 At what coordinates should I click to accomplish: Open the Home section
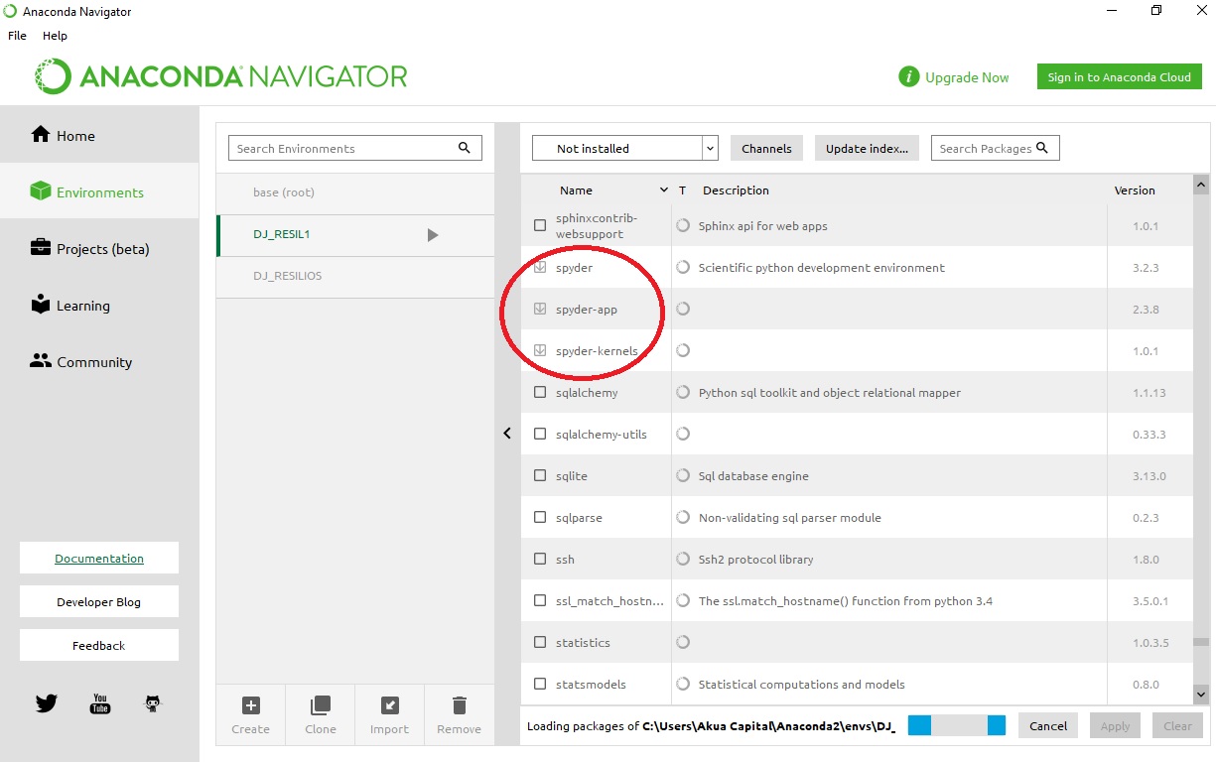click(x=99, y=135)
